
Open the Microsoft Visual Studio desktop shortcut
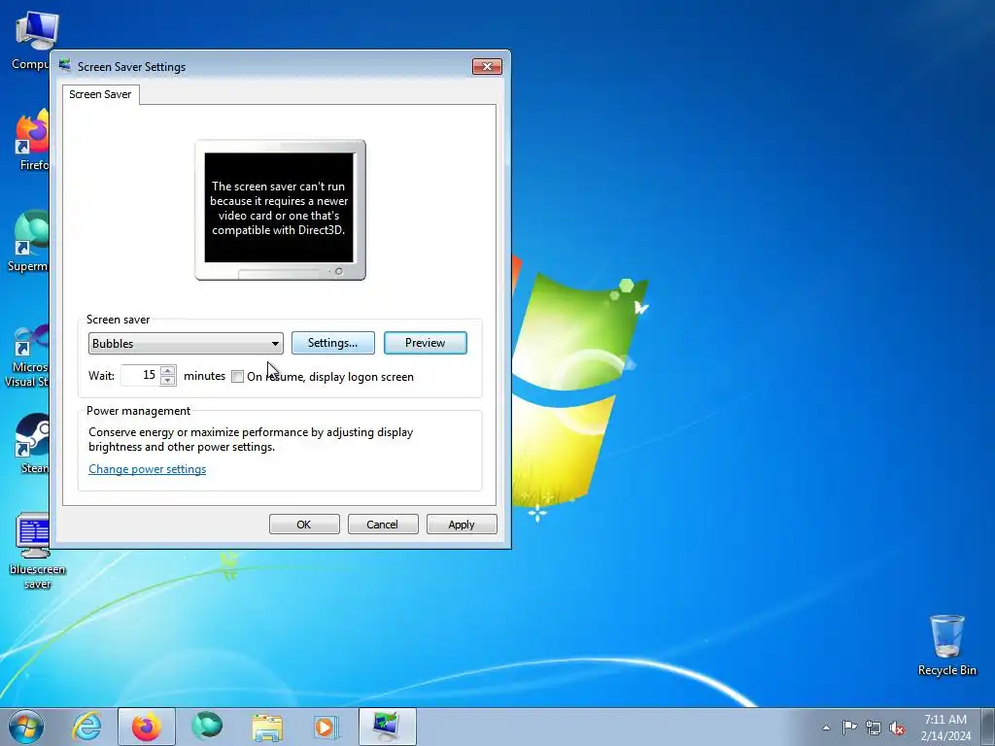[28, 356]
